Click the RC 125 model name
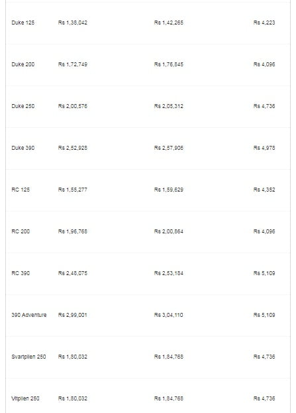This screenshot has width=296, height=413. click(21, 190)
